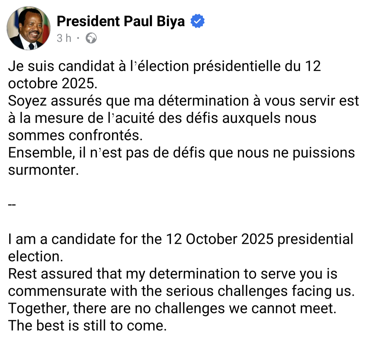
Task: Click the line starting "Rest assured that my"
Action: (x=173, y=274)
